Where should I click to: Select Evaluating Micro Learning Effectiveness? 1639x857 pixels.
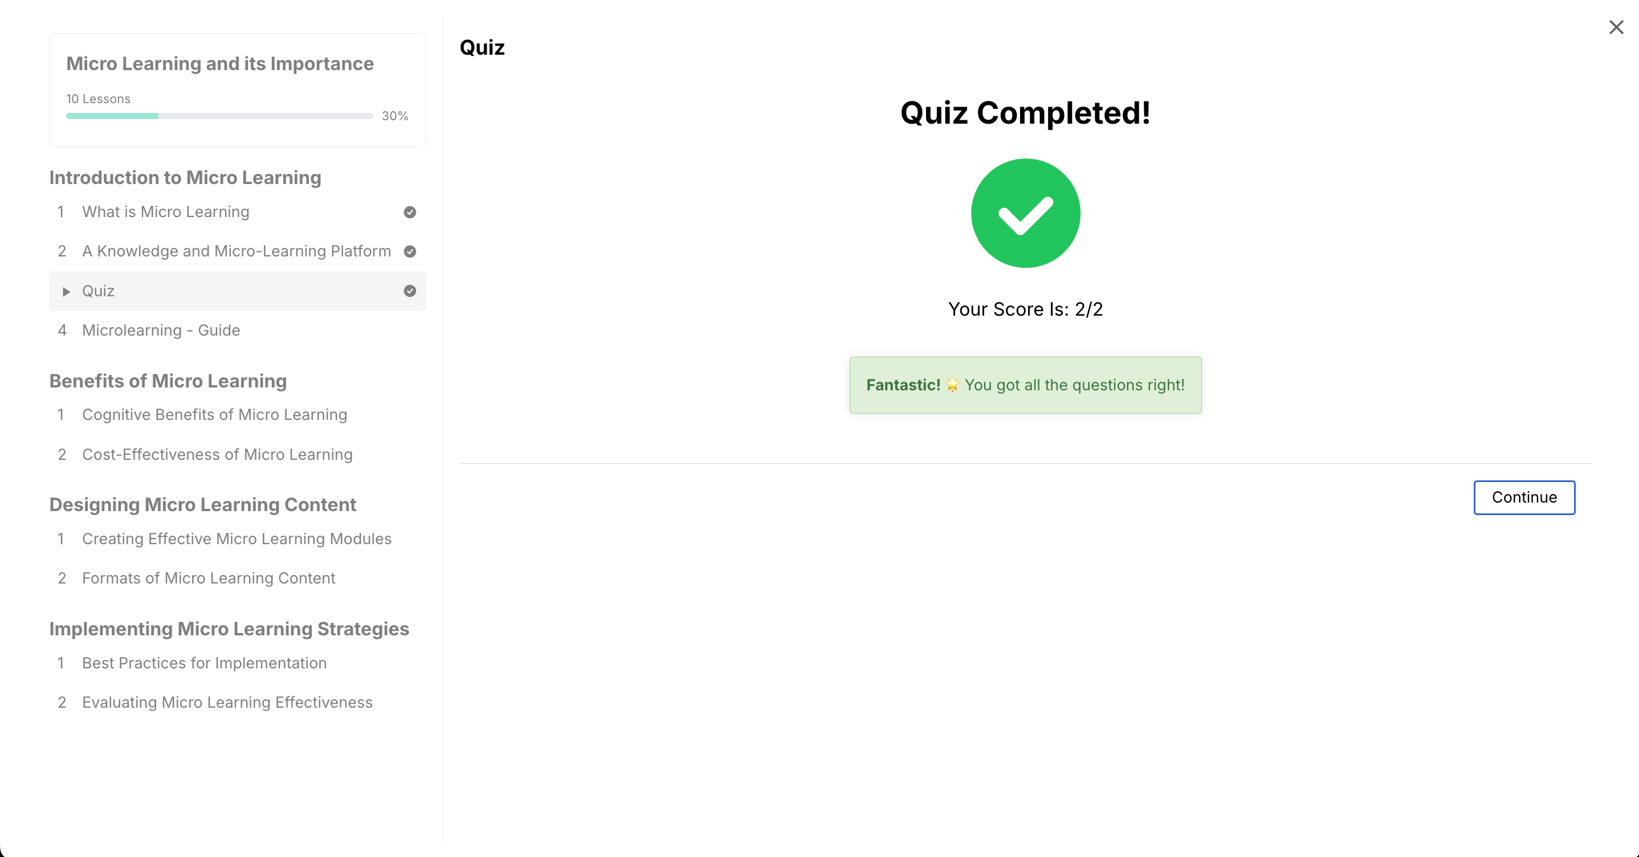(x=226, y=703)
